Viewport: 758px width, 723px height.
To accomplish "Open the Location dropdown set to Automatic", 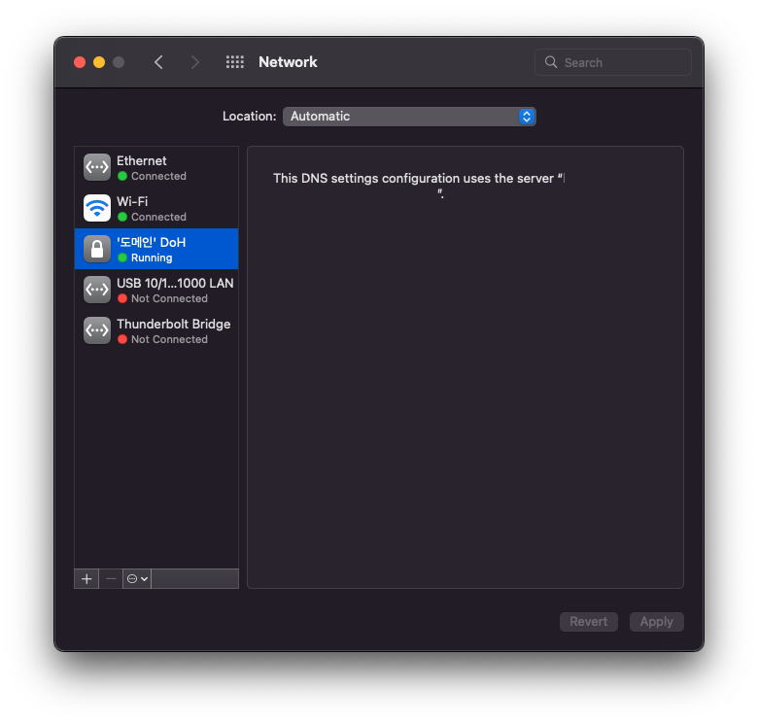I will (409, 117).
